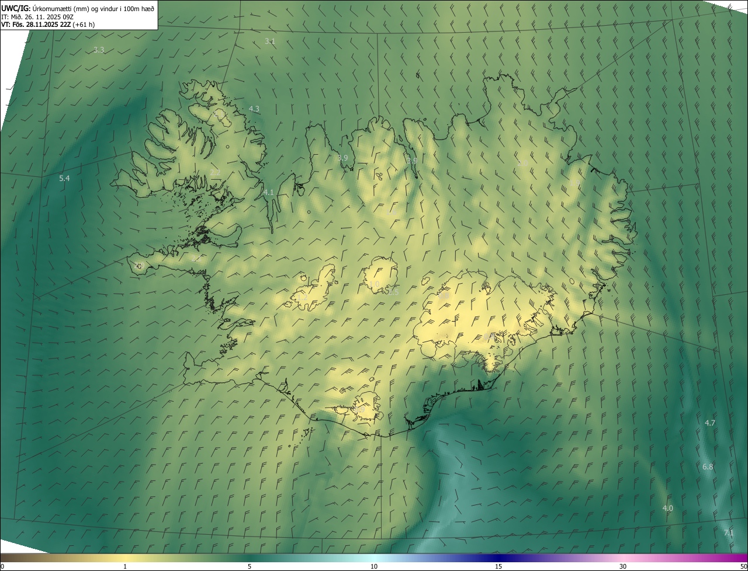Click the 15 tick on the color scale
The height and width of the screenshot is (571, 748).
(498, 566)
